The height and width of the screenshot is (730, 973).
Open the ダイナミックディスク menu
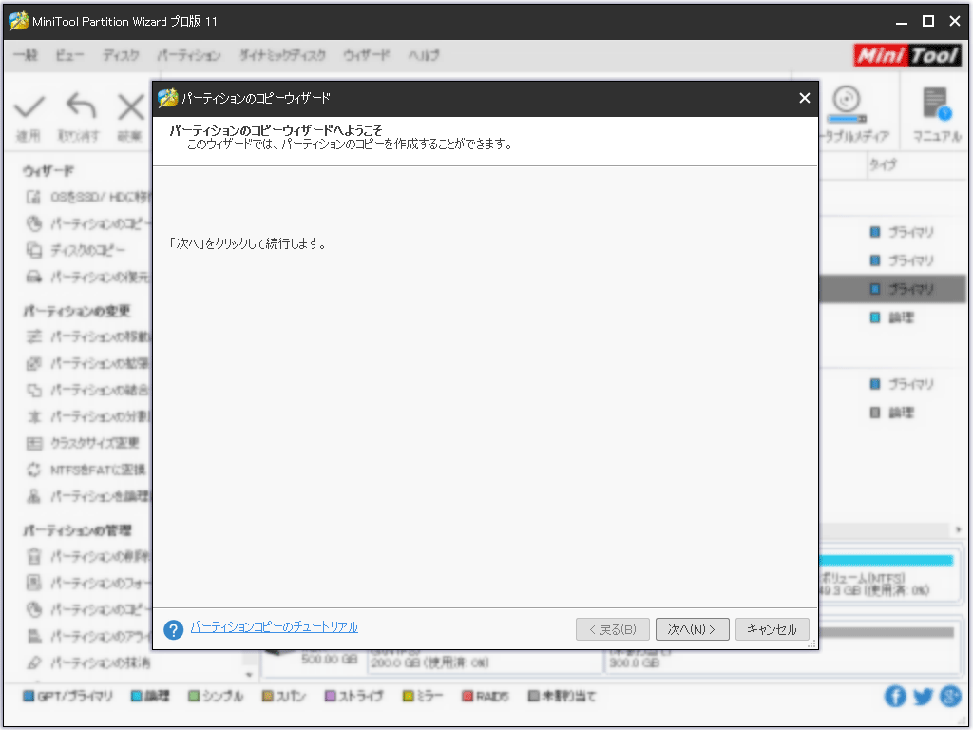click(282, 56)
